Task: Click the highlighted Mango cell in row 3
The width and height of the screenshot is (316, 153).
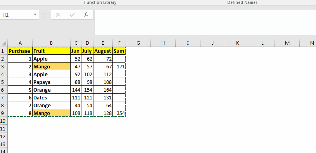Action: (52, 67)
